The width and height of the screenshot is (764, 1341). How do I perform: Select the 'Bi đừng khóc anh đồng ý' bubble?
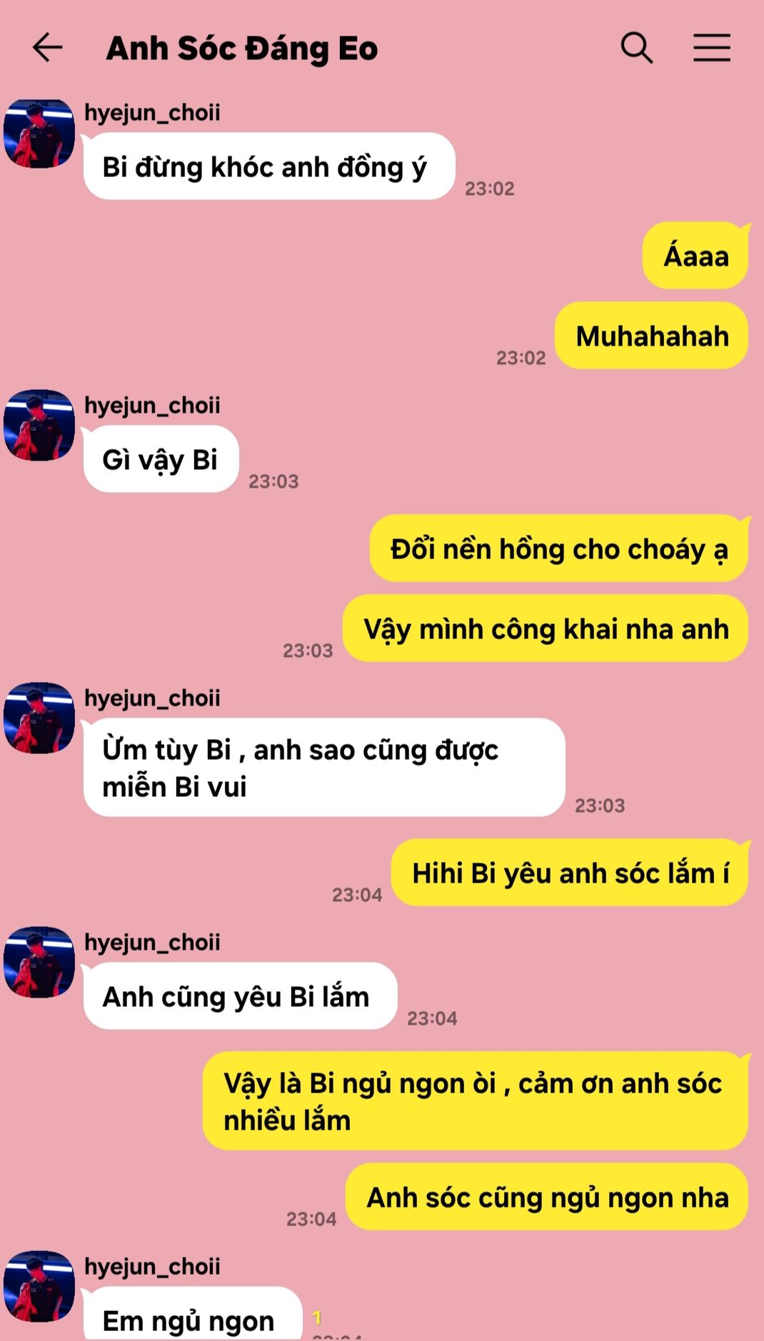click(269, 166)
